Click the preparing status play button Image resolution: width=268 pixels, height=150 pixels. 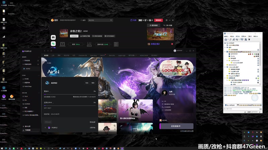177,126
